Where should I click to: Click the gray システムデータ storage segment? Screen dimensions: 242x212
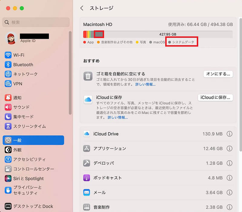pyautogui.click(x=99, y=34)
